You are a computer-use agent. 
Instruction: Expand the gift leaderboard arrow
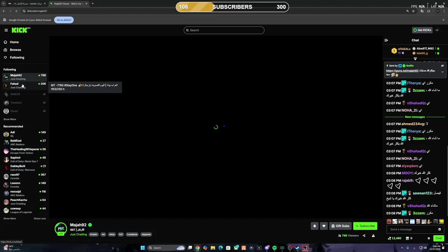point(415,59)
